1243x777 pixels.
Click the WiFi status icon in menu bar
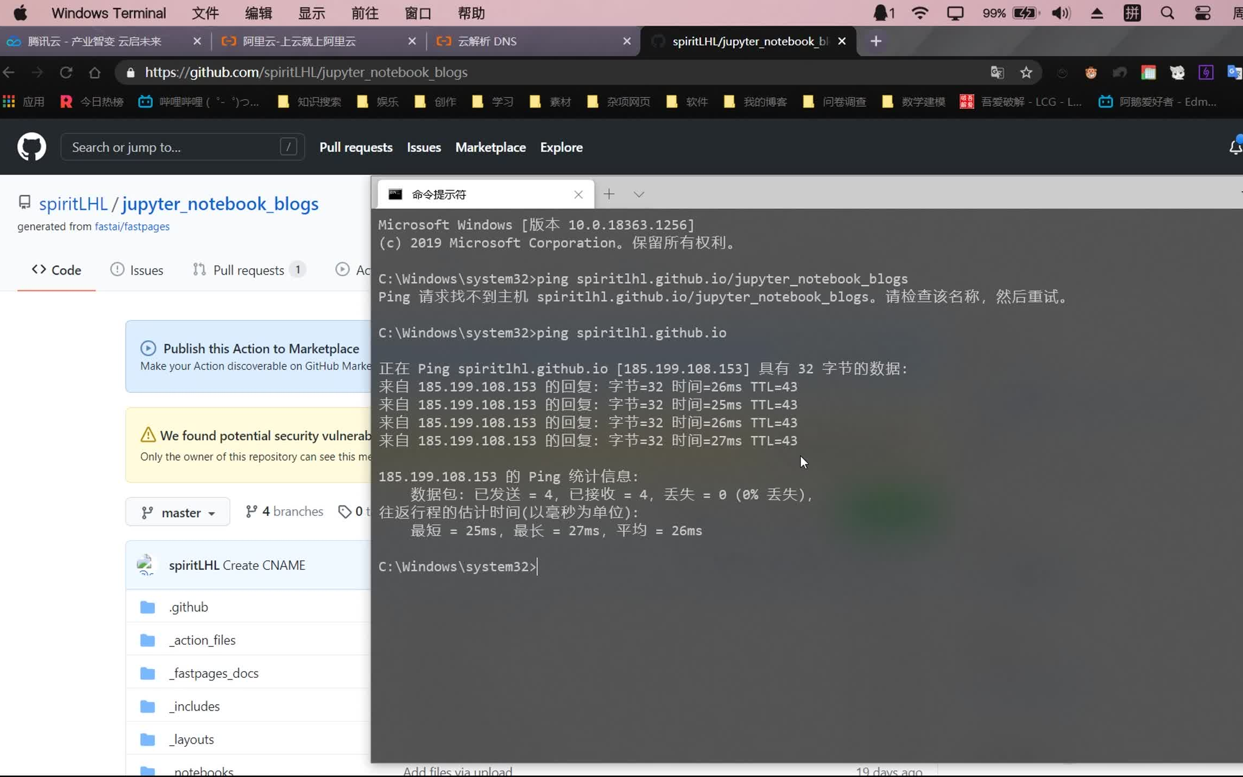[918, 12]
